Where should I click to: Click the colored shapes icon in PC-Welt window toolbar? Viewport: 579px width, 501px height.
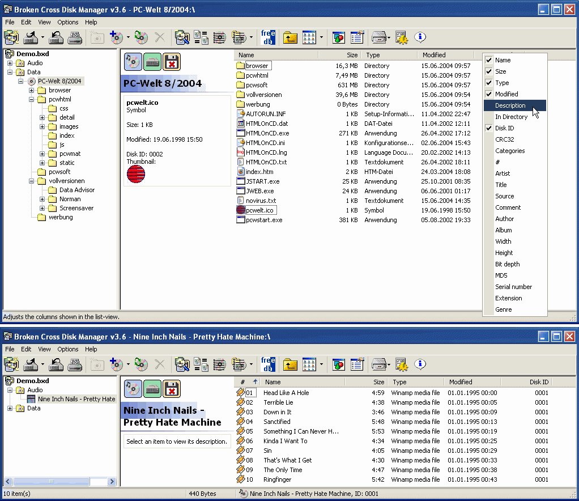point(338,37)
